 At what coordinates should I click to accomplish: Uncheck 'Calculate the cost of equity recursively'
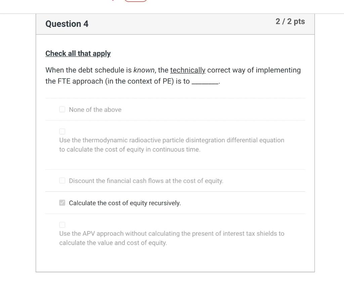(62, 202)
